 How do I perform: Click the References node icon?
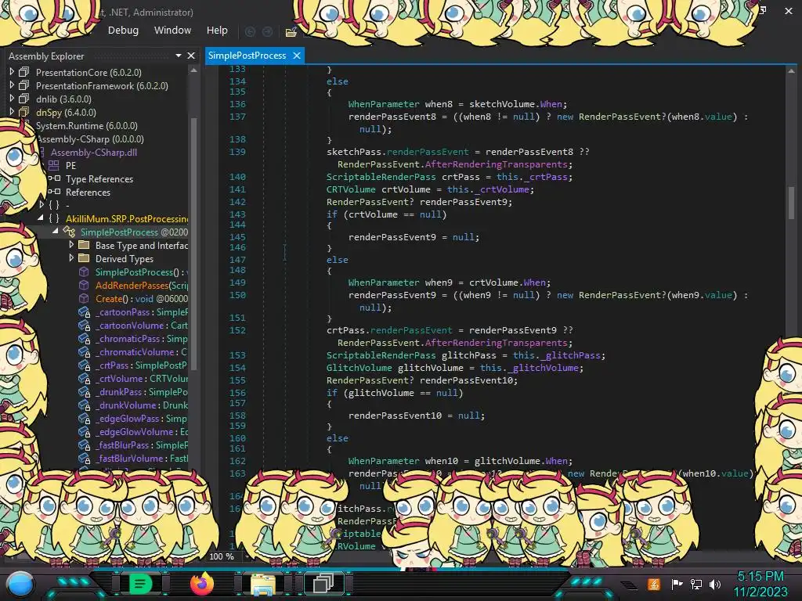tap(54, 192)
